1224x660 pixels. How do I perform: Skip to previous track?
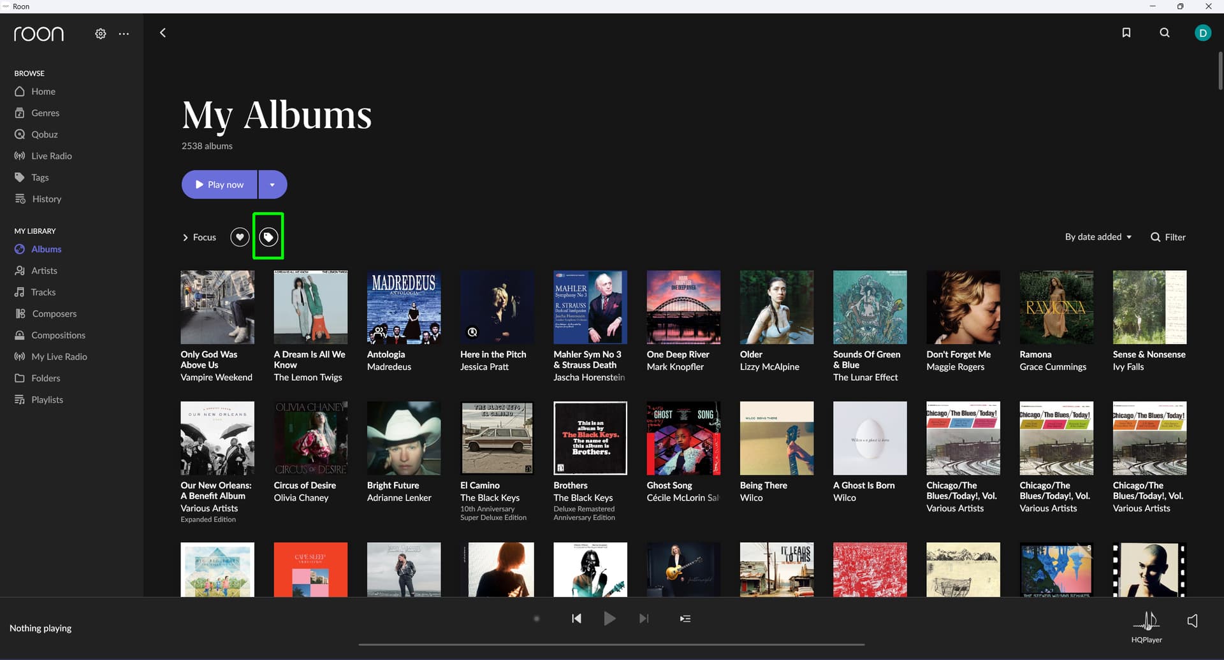point(576,619)
